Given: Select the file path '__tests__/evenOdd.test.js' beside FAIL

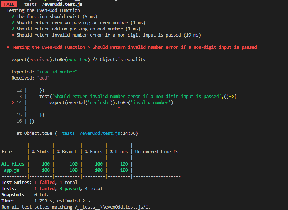Looking at the screenshot, I should pos(51,4).
